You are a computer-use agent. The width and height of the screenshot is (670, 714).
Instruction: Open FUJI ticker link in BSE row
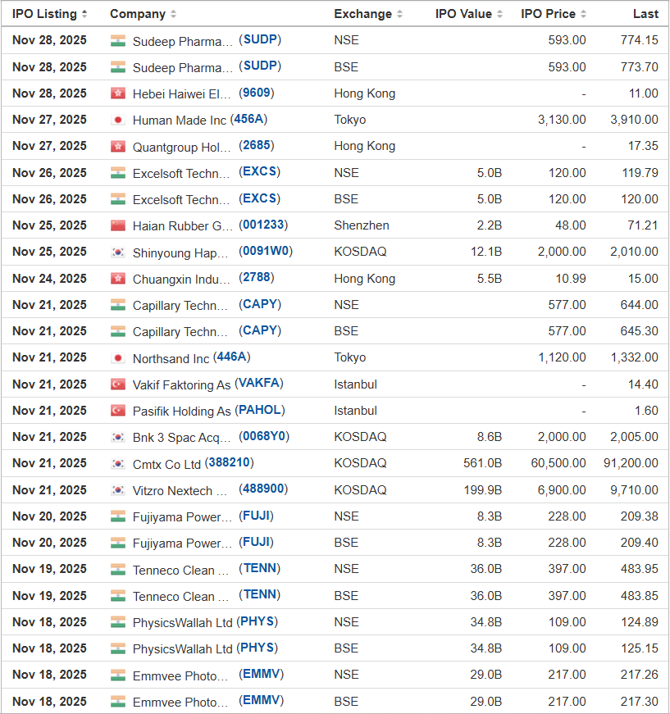click(x=256, y=543)
